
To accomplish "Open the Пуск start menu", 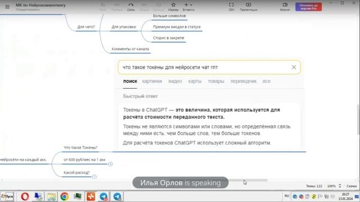I will [x=7, y=196].
